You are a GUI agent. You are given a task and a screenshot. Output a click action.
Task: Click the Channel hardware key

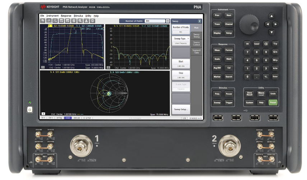point(229,24)
